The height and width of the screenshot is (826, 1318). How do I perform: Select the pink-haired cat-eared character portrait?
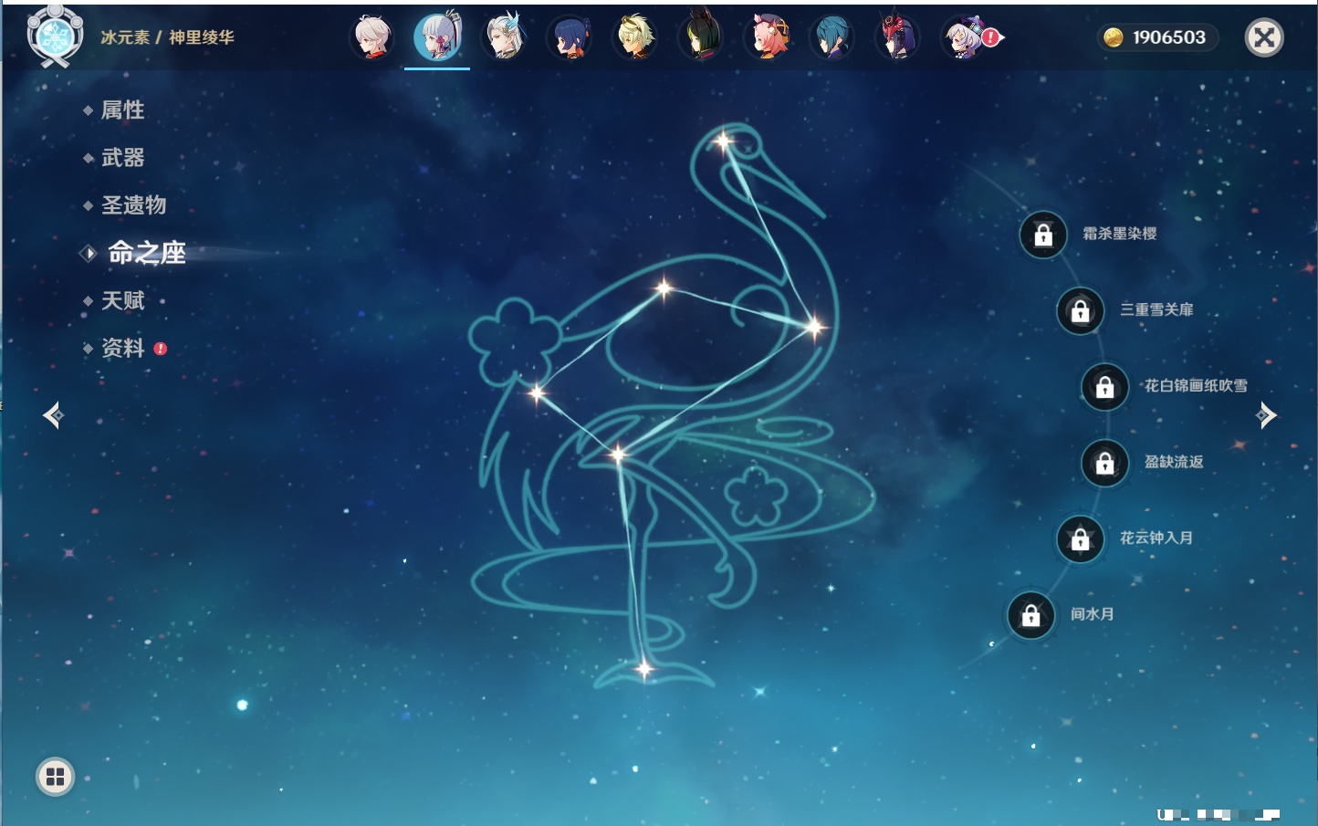tap(767, 38)
